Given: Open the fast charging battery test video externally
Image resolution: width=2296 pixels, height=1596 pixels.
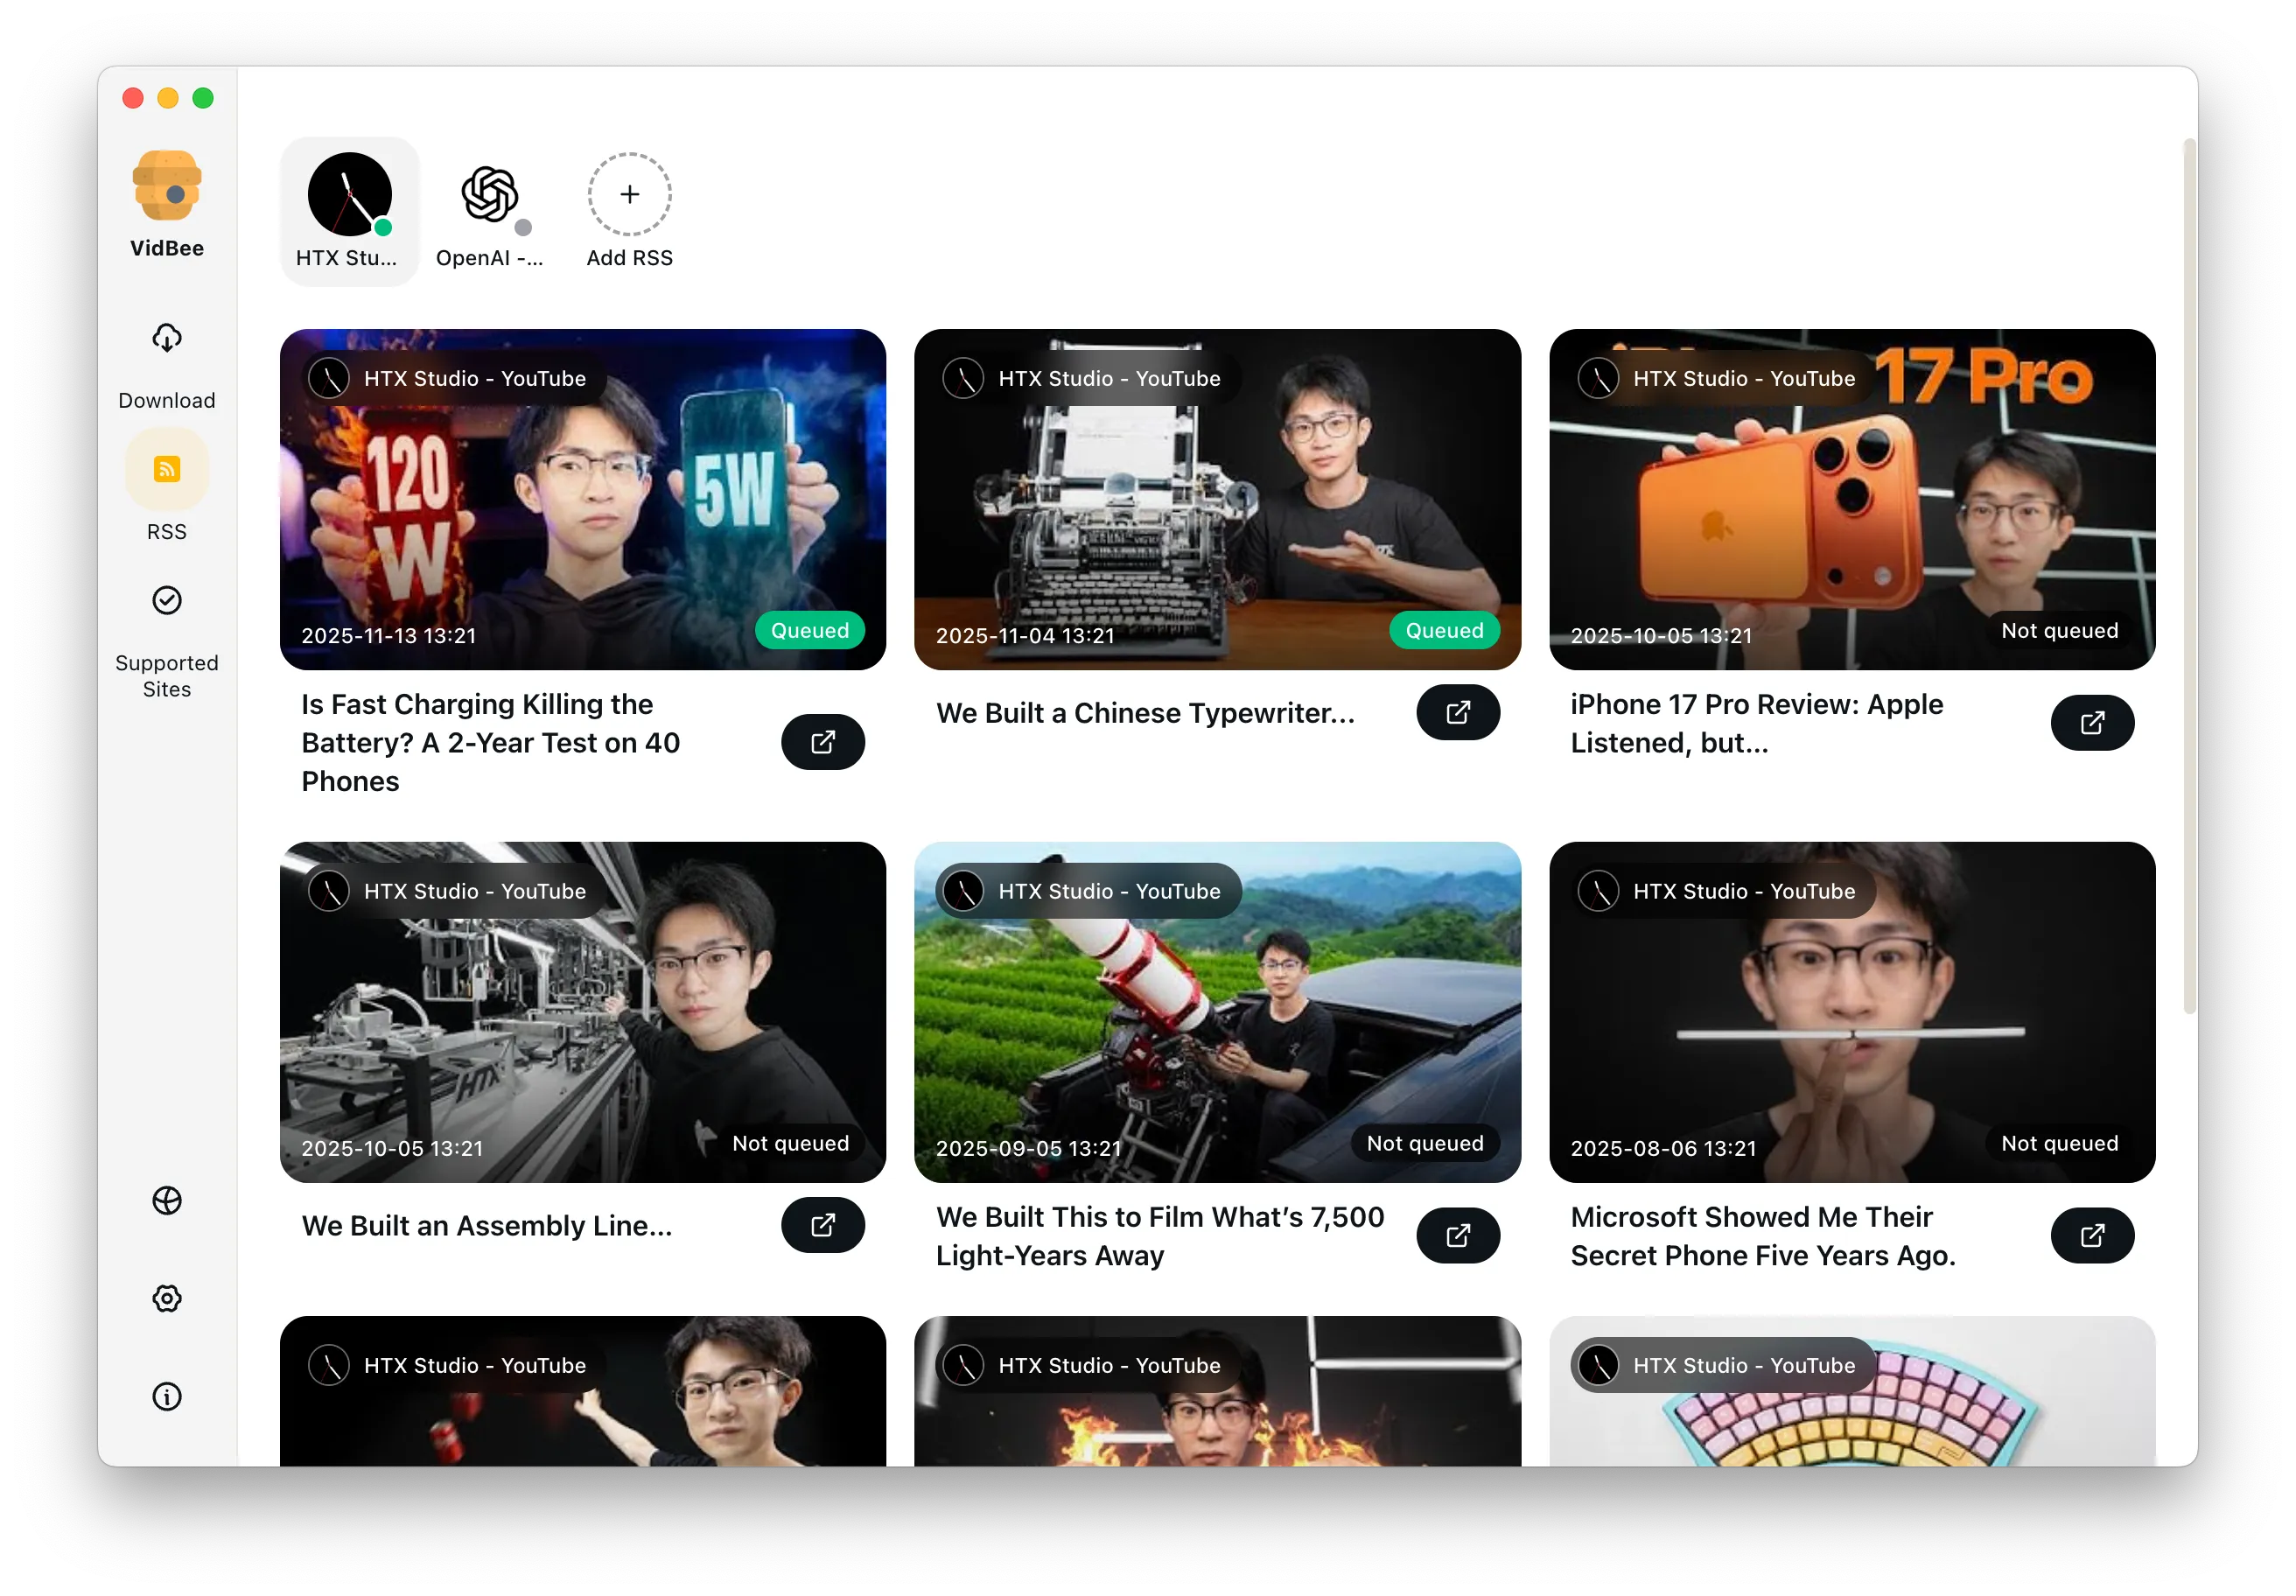Looking at the screenshot, I should (822, 742).
